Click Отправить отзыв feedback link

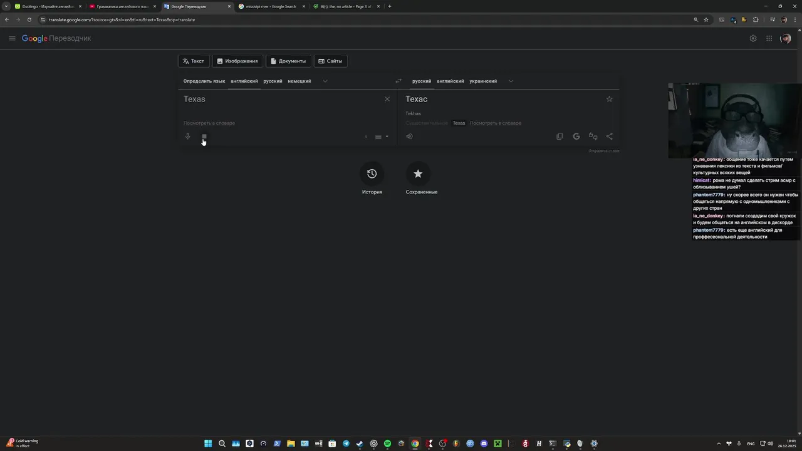(604, 151)
